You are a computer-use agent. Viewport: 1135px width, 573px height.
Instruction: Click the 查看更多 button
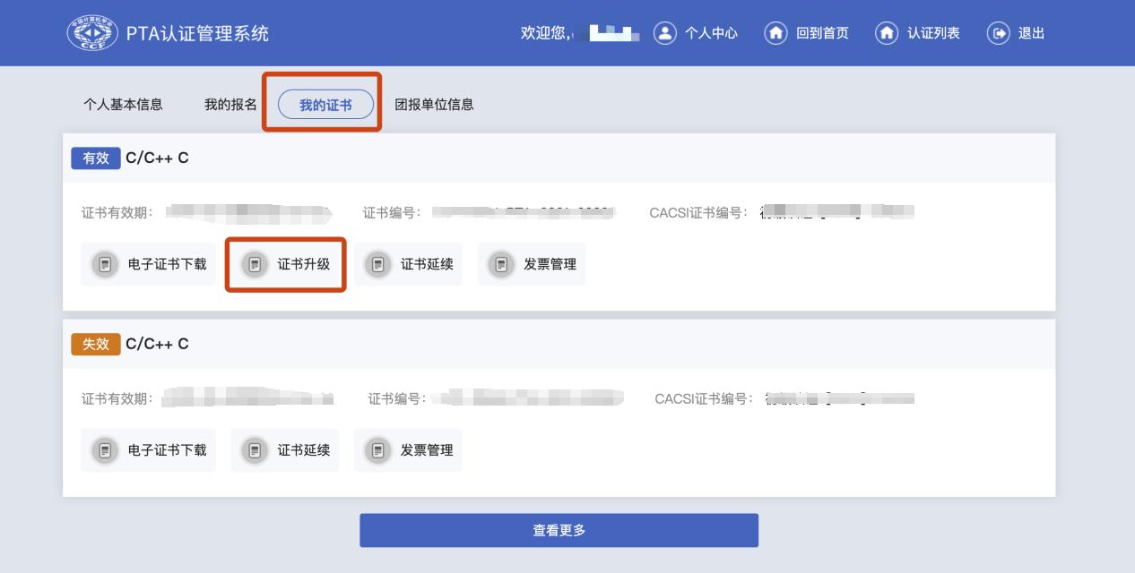coord(559,530)
